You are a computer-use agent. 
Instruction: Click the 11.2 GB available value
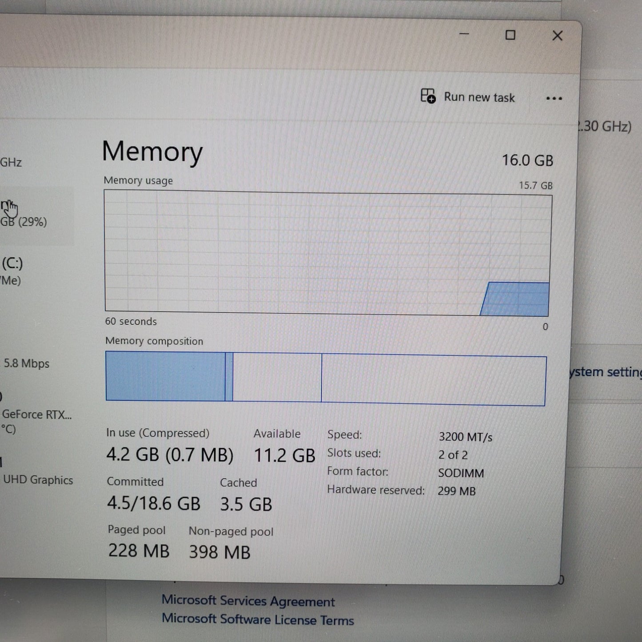click(x=284, y=455)
